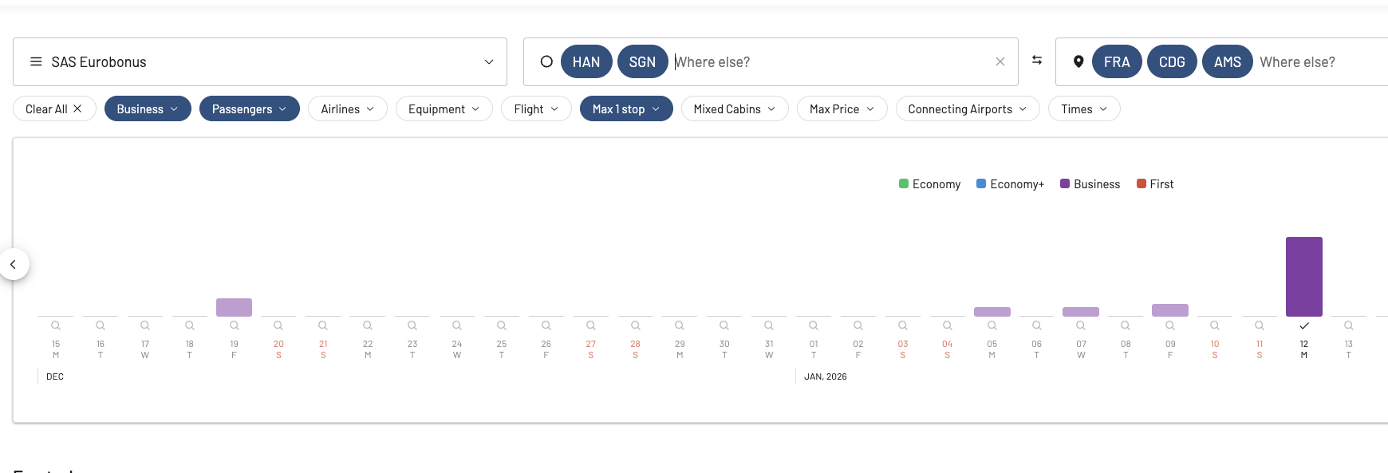
Task: Select the CDG destination airport chip
Action: coord(1171,62)
